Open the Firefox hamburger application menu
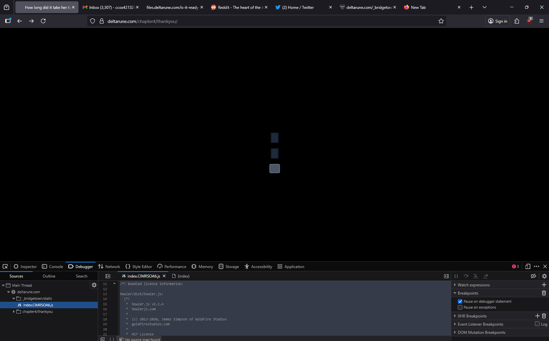 coord(541,21)
